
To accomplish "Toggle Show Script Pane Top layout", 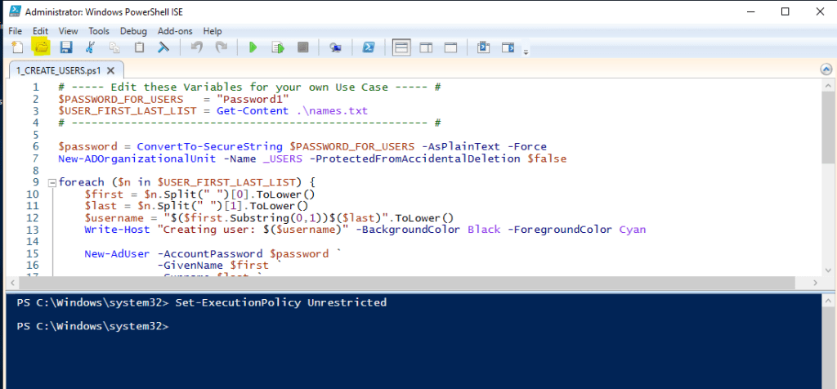I will [x=401, y=47].
